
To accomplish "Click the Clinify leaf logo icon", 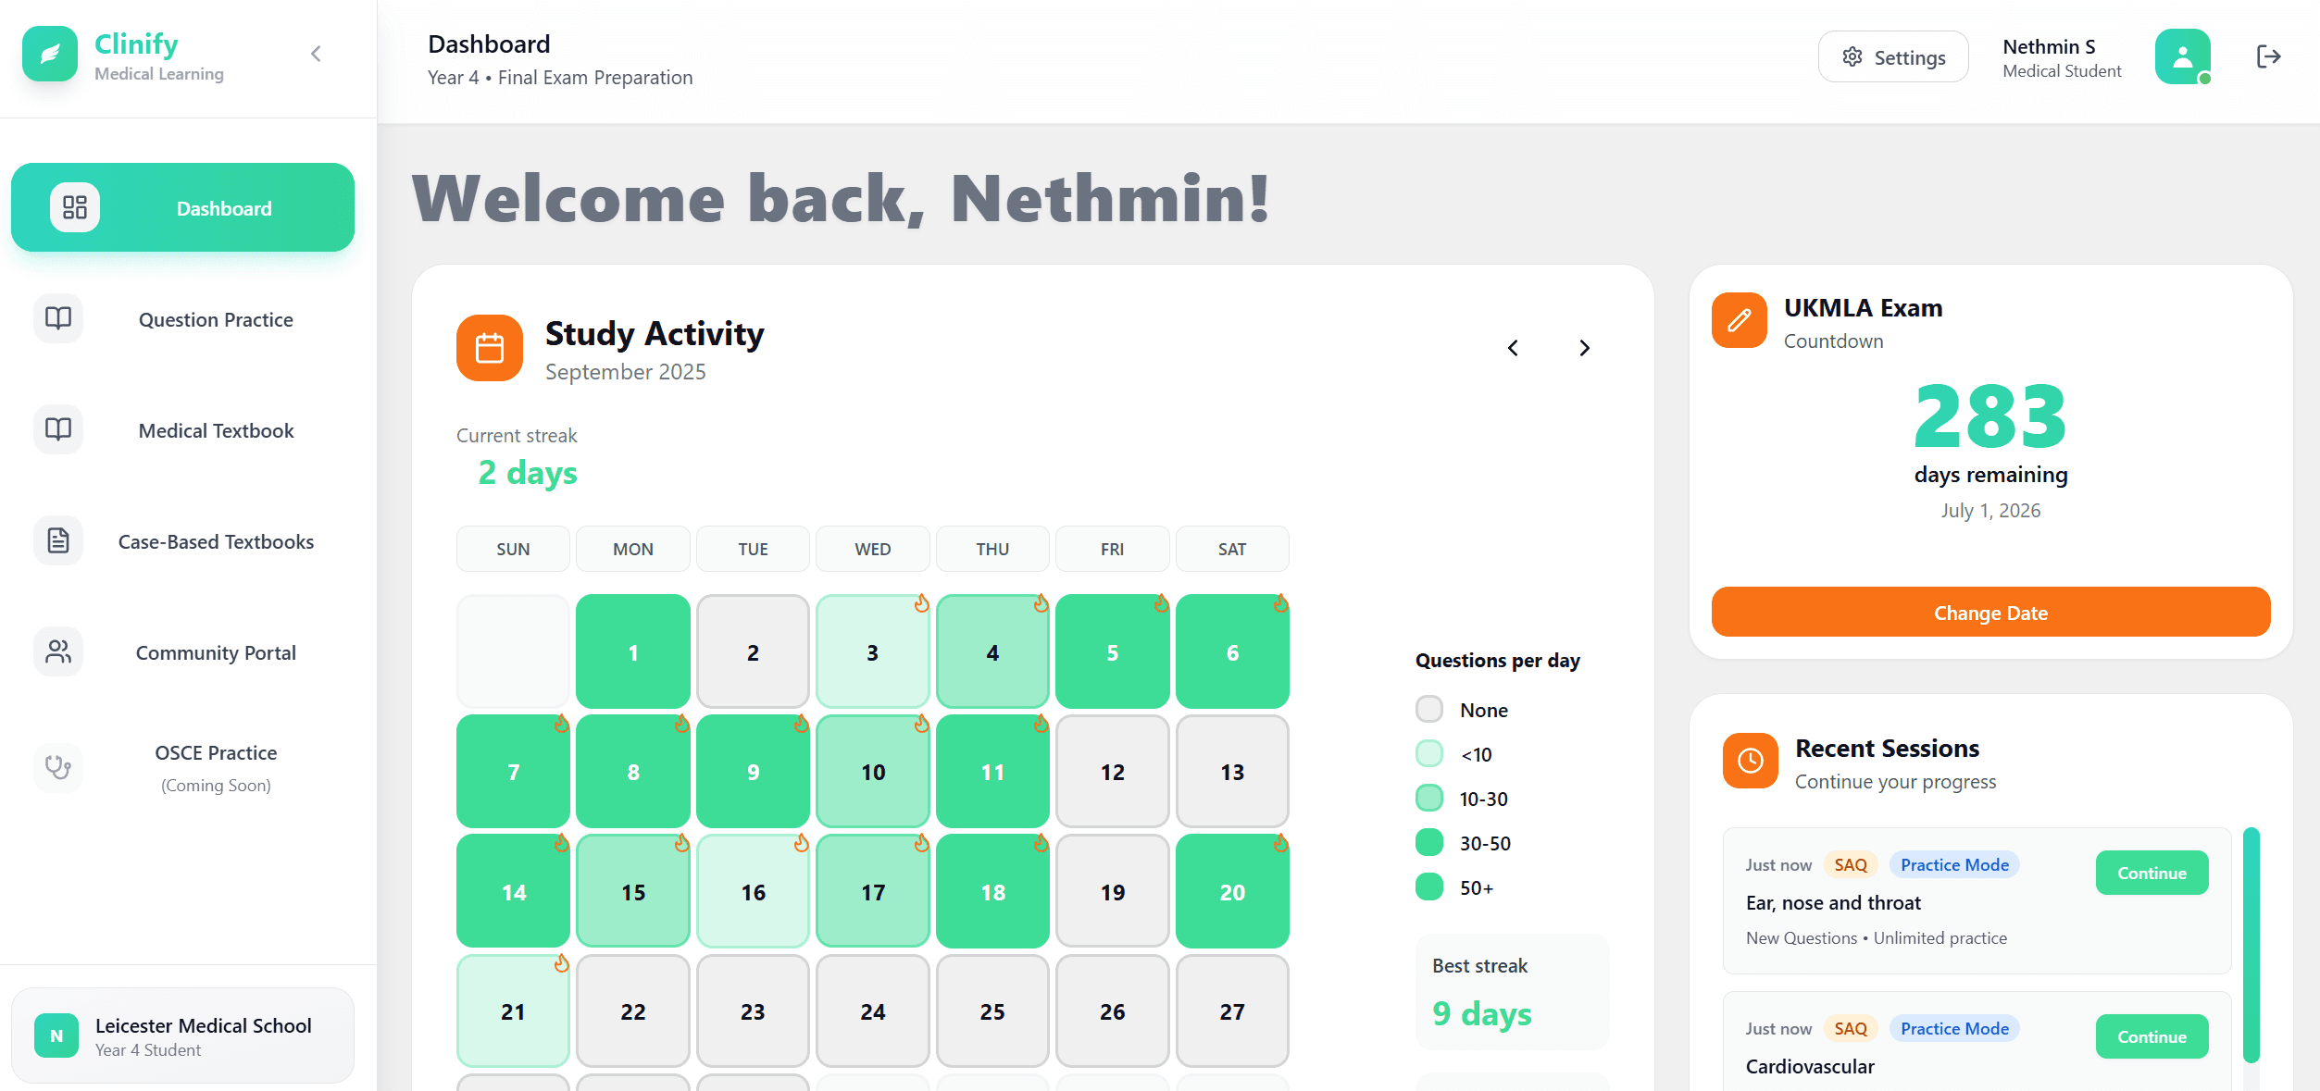I will point(50,55).
